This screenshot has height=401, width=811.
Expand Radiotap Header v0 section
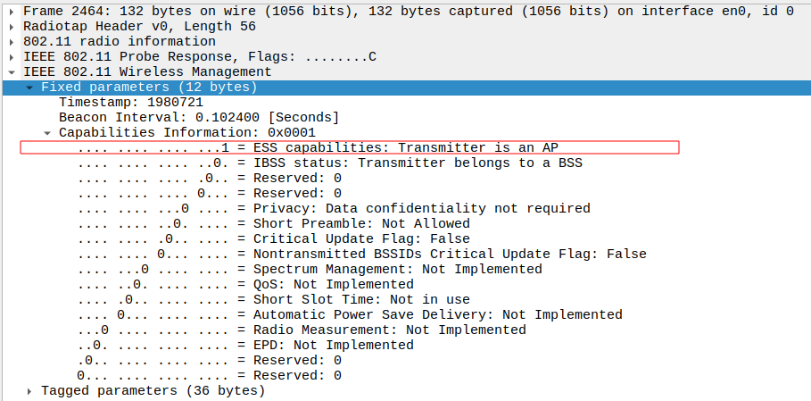tap(12, 27)
